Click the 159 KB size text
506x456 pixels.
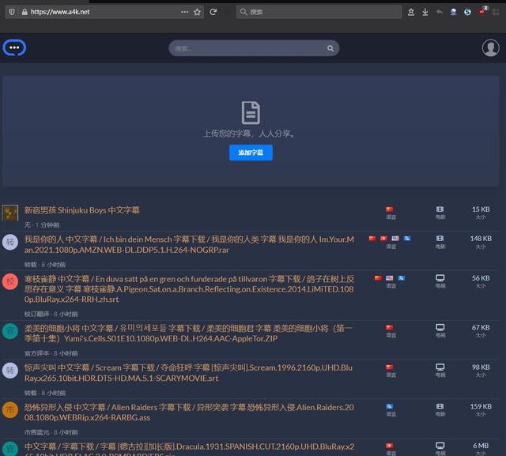click(x=481, y=406)
